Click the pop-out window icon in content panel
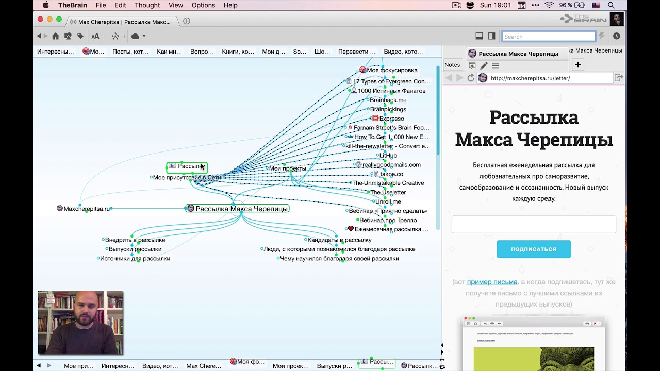Image resolution: width=660 pixels, height=371 pixels. click(472, 65)
